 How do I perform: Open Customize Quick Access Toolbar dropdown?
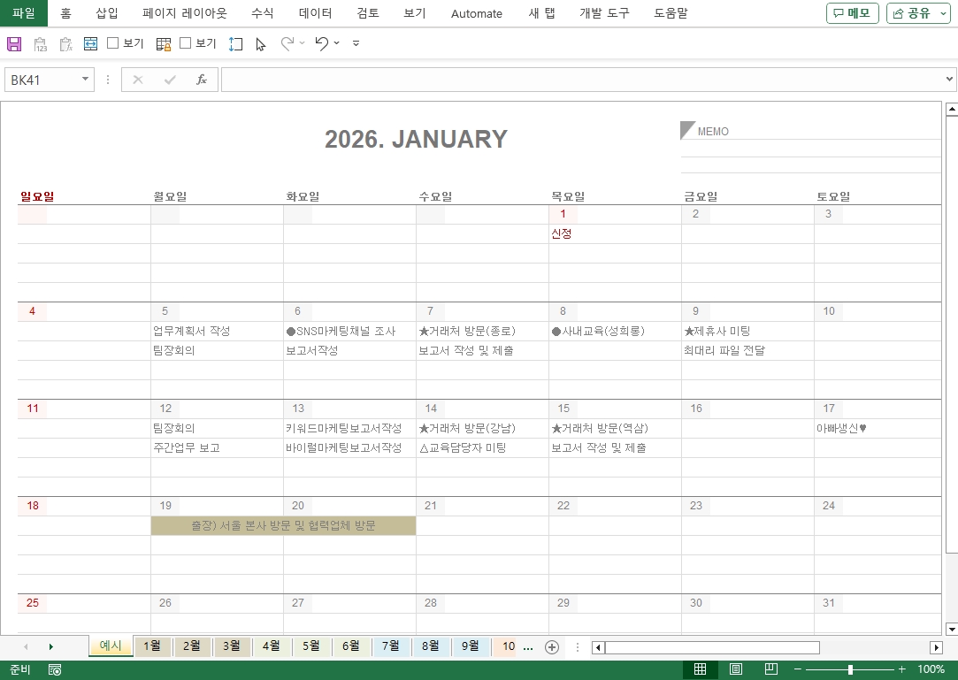pyautogui.click(x=356, y=43)
